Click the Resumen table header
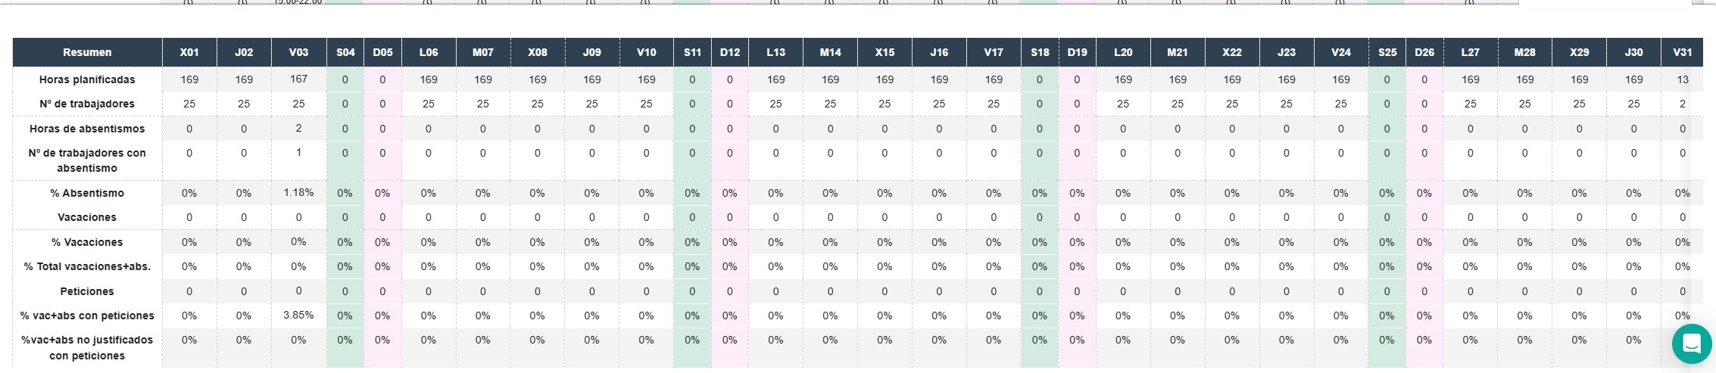 87,52
